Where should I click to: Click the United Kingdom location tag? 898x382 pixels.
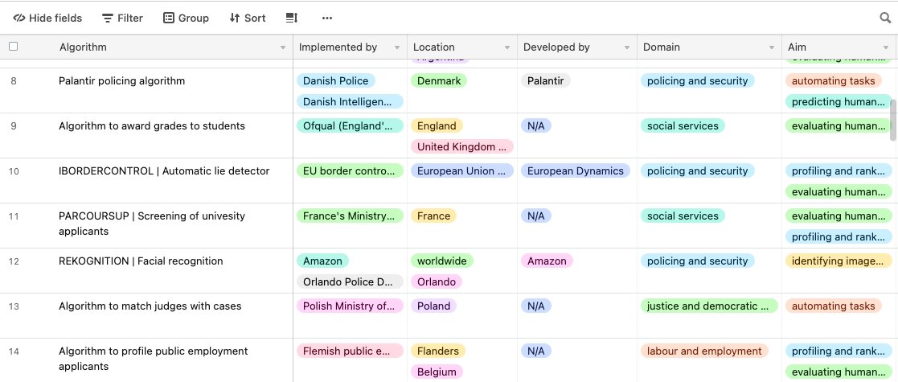(x=462, y=146)
